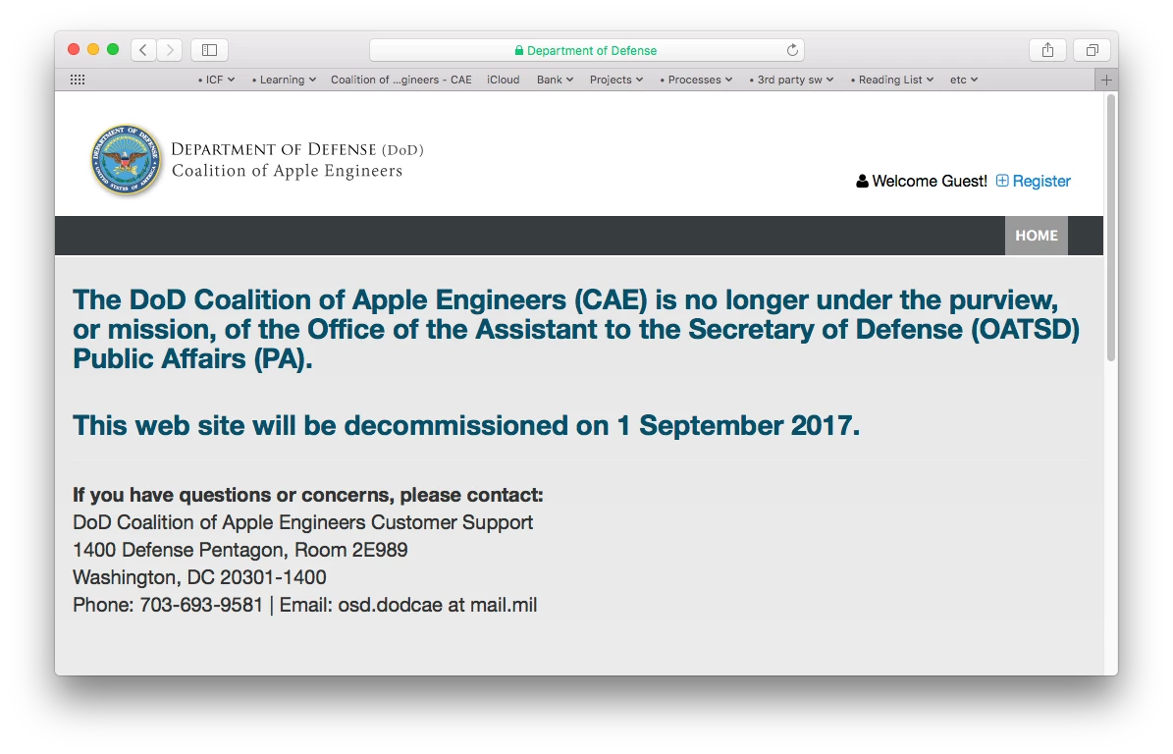
Task: Close the Safari window with red button
Action: click(x=74, y=49)
